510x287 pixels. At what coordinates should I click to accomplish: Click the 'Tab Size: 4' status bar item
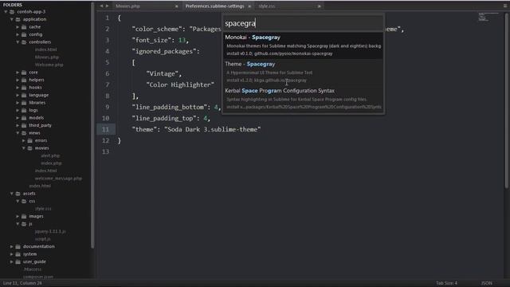click(446, 283)
